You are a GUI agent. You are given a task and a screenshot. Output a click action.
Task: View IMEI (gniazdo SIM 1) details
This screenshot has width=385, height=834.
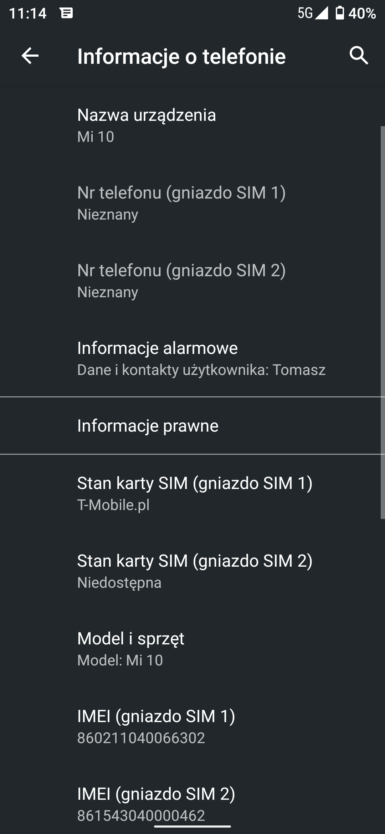[192, 727]
